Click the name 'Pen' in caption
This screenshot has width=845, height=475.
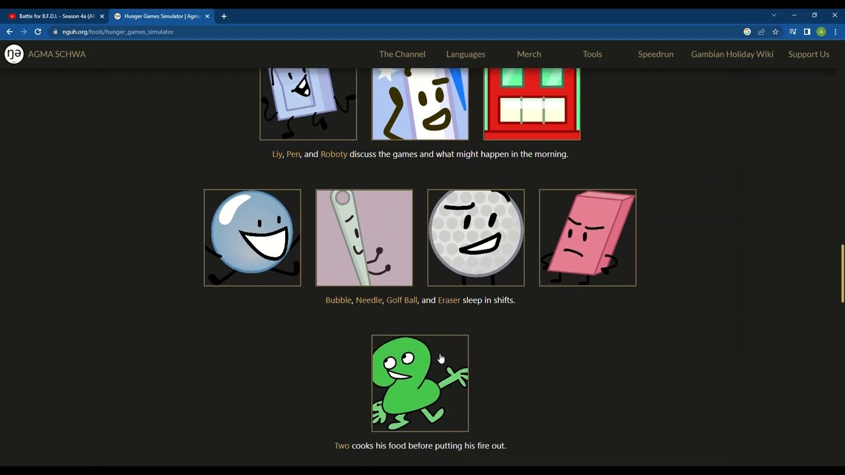point(293,154)
